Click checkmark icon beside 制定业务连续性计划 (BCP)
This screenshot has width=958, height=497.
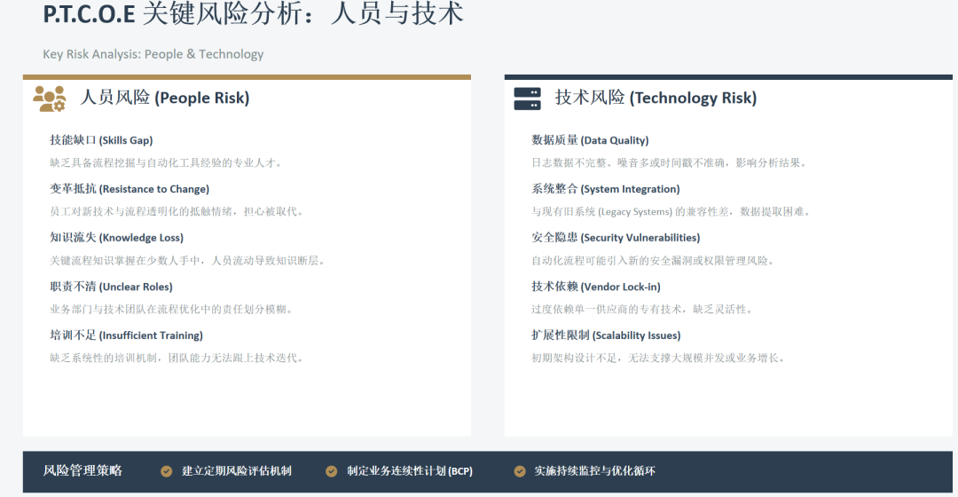(x=331, y=471)
